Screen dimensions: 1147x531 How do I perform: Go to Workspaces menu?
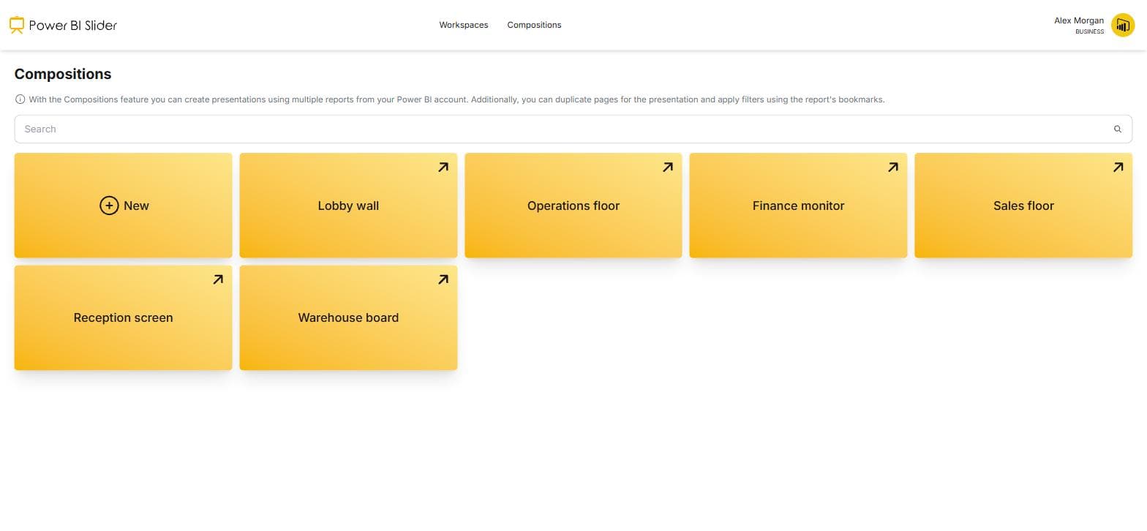pos(463,25)
